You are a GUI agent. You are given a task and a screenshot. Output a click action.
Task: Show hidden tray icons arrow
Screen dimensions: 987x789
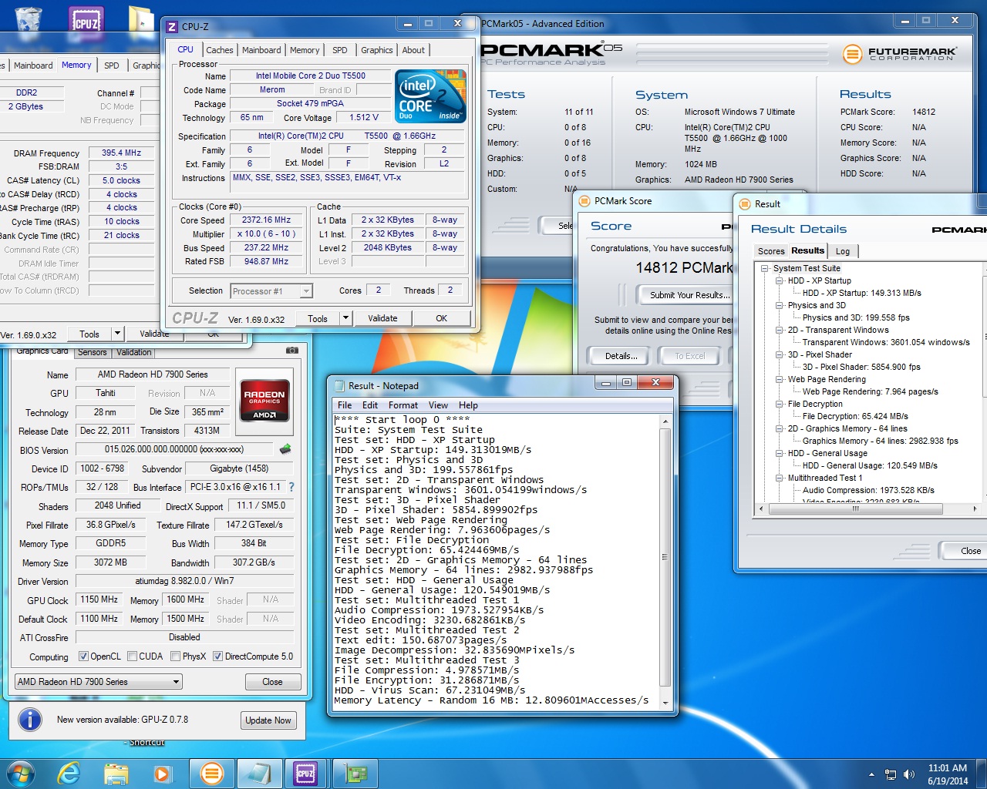[x=871, y=774]
